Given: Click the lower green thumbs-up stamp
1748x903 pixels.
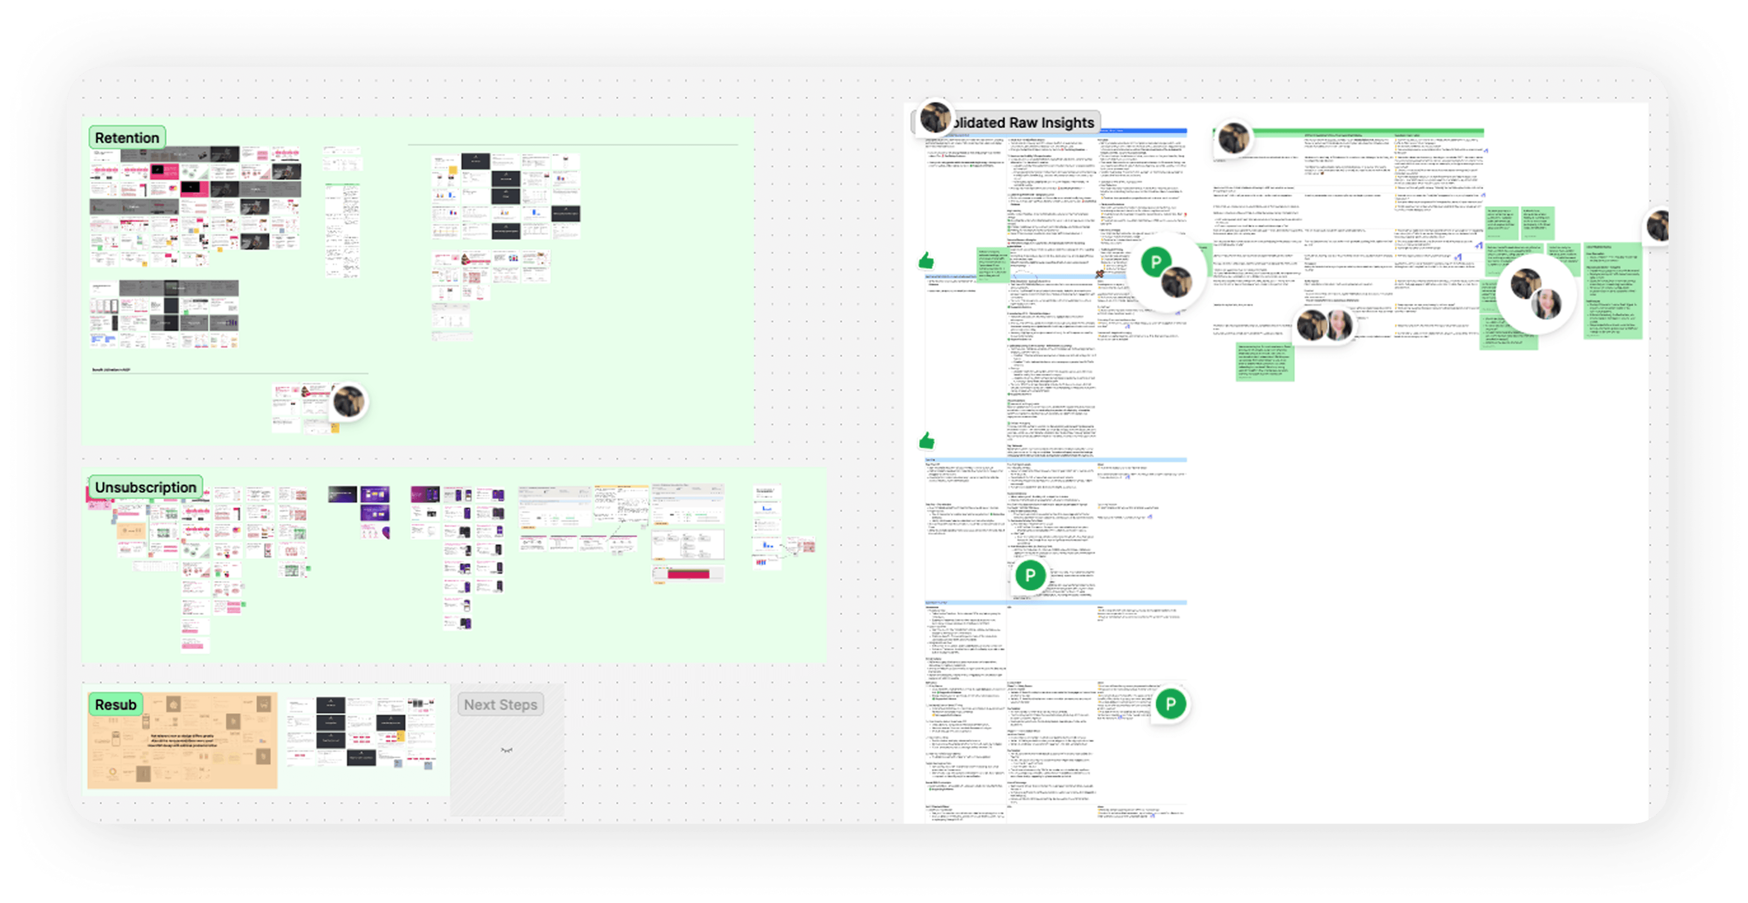Looking at the screenshot, I should pyautogui.click(x=926, y=441).
